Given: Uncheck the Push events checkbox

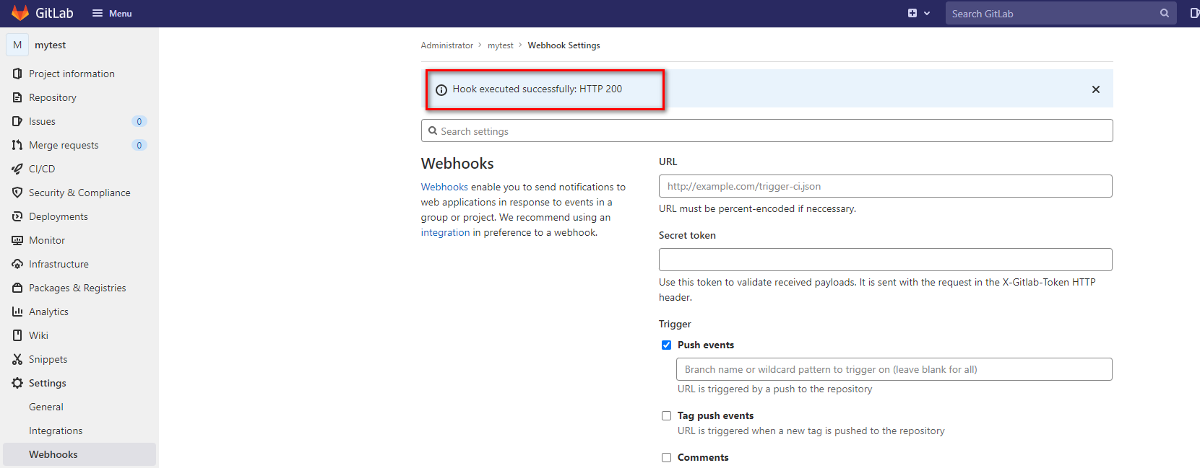Looking at the screenshot, I should click(666, 345).
